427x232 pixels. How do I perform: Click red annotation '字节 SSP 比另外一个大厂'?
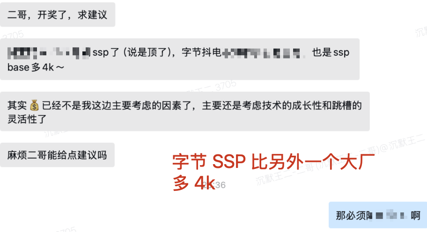[274, 161]
